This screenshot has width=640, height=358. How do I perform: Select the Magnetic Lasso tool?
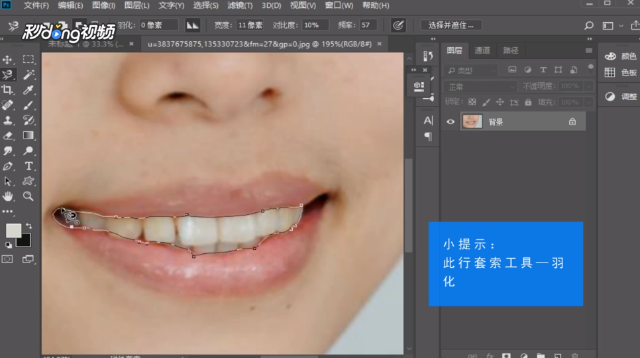pos(7,75)
